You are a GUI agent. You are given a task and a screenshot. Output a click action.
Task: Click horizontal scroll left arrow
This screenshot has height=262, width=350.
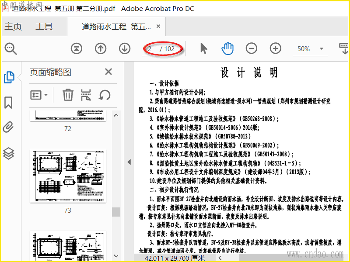[x=220, y=258]
